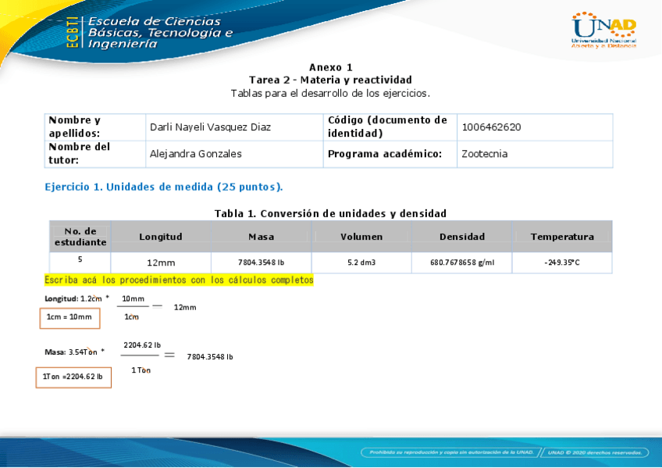Screen dimensions: 662x468
Task: Select the 5.2 dm3 volume cell
Action: point(361,263)
